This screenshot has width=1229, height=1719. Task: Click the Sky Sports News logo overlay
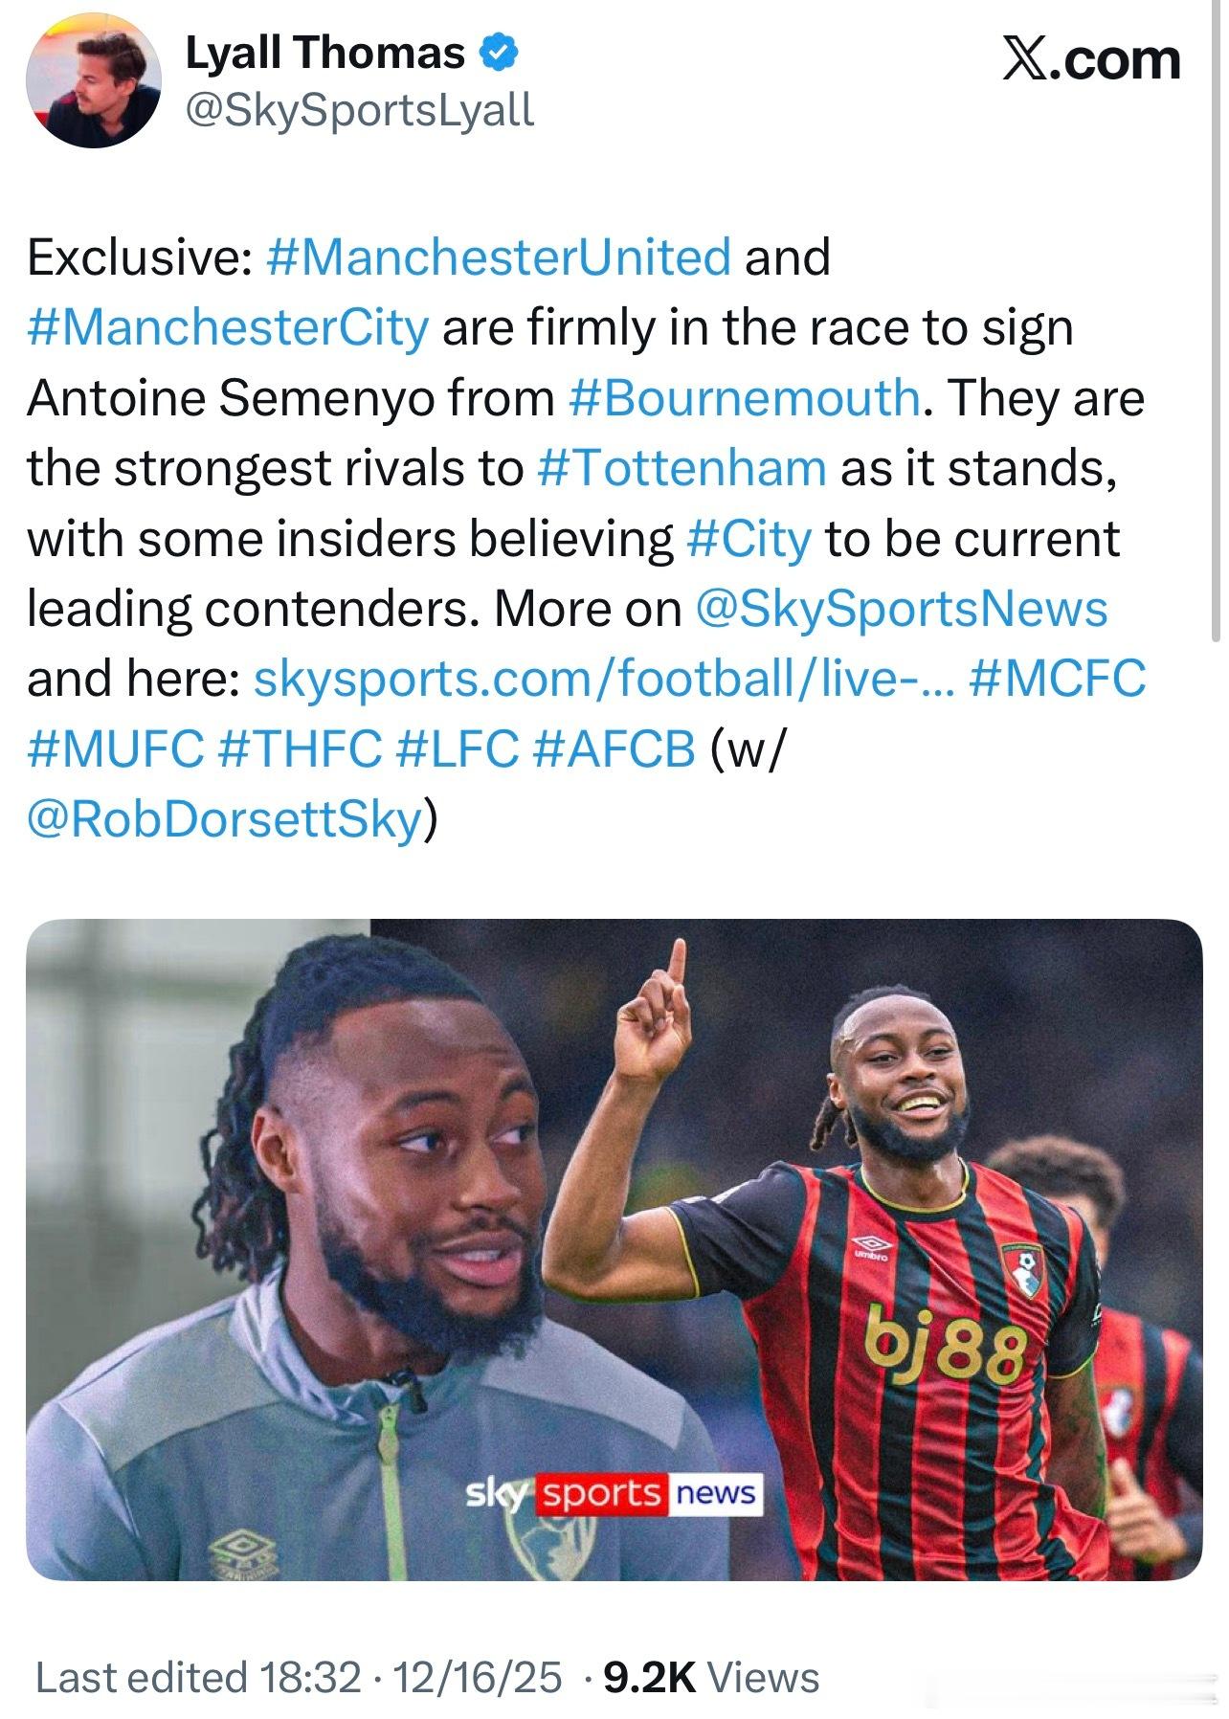click(613, 1493)
